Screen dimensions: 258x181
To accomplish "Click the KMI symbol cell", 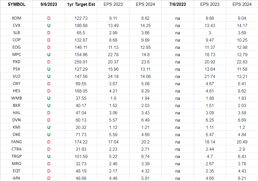I will (x=17, y=127).
